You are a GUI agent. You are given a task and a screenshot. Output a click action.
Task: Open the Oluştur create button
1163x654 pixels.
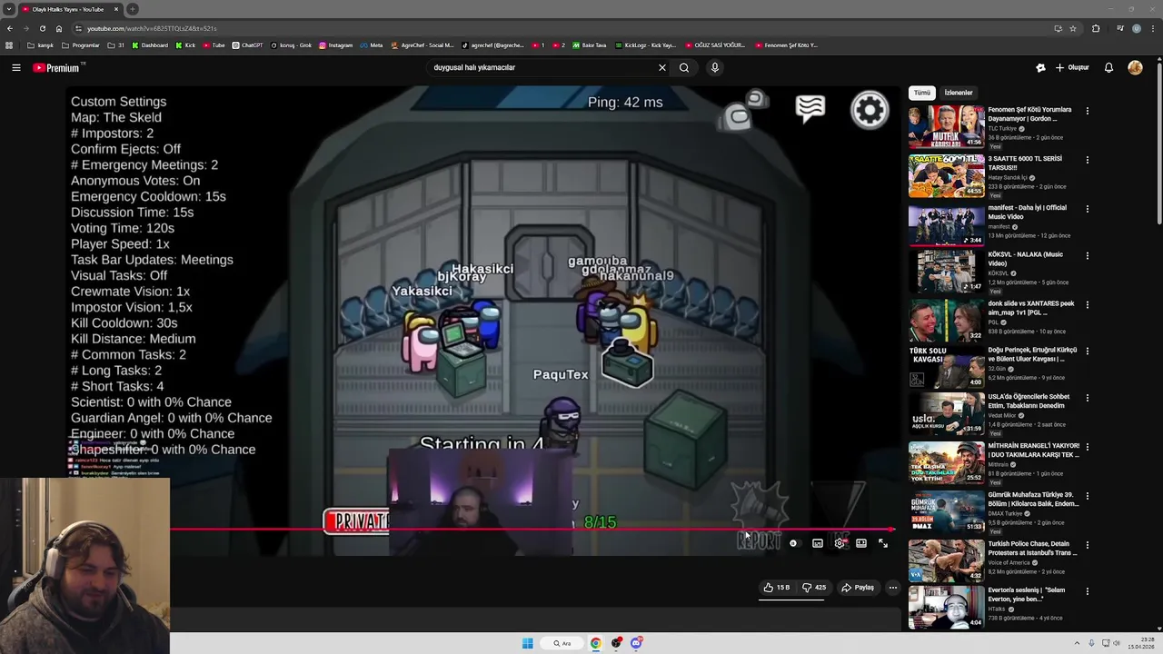click(1072, 67)
